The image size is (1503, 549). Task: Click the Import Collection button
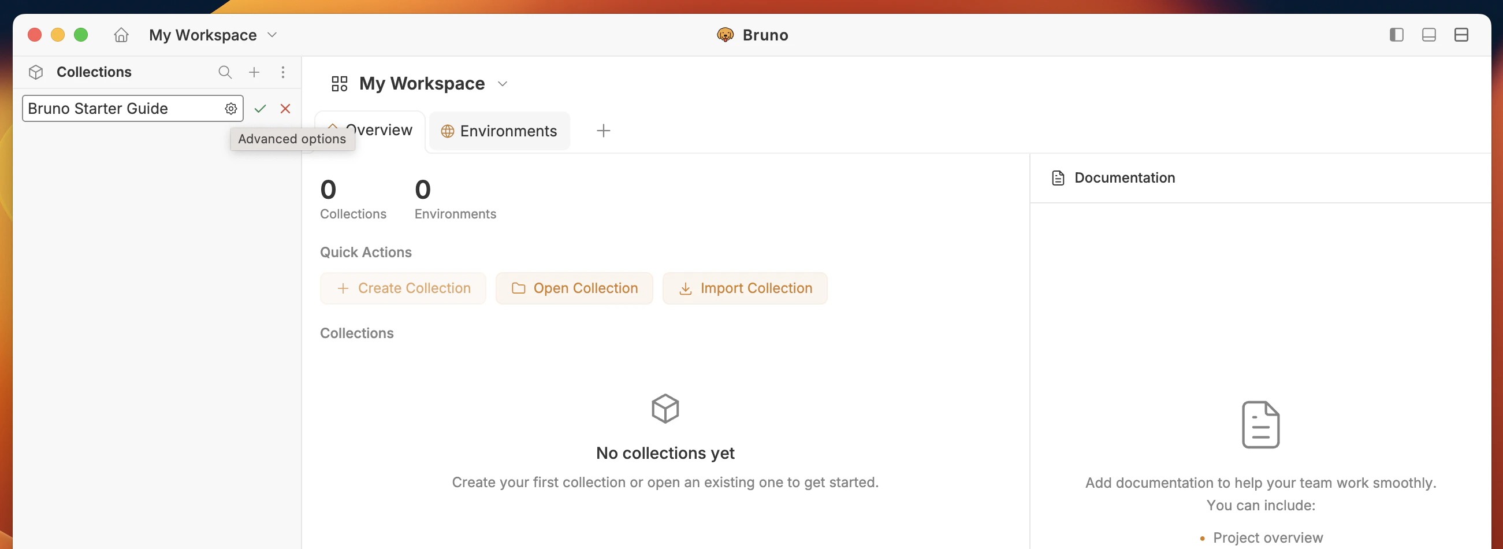[745, 288]
